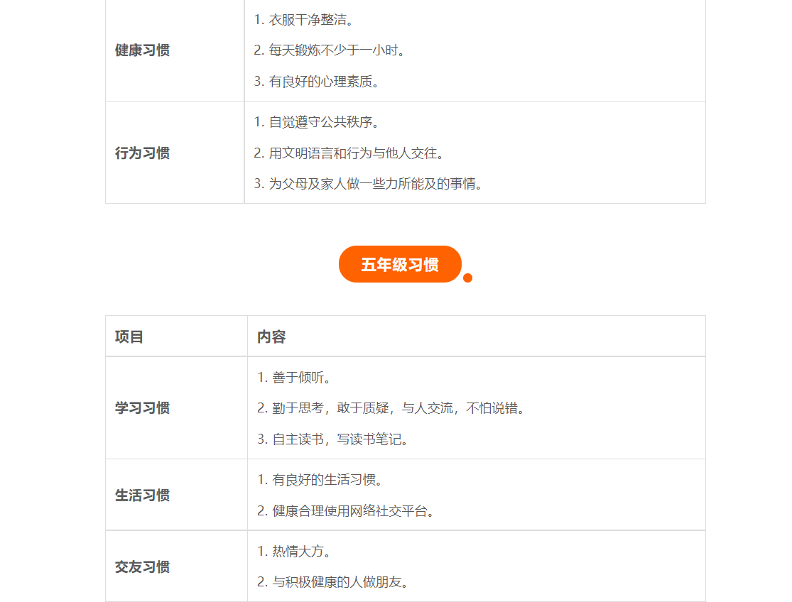This screenshot has width=792, height=602.
Task: Click the text 为父母及家人做一些力所能及的事情
Action: (368, 184)
